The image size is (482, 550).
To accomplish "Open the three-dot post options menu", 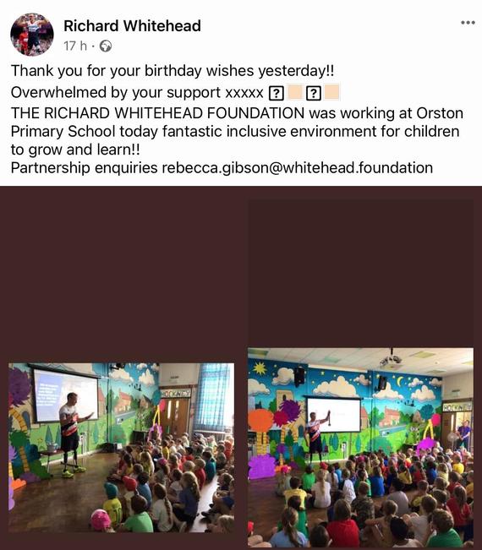I will [x=468, y=23].
